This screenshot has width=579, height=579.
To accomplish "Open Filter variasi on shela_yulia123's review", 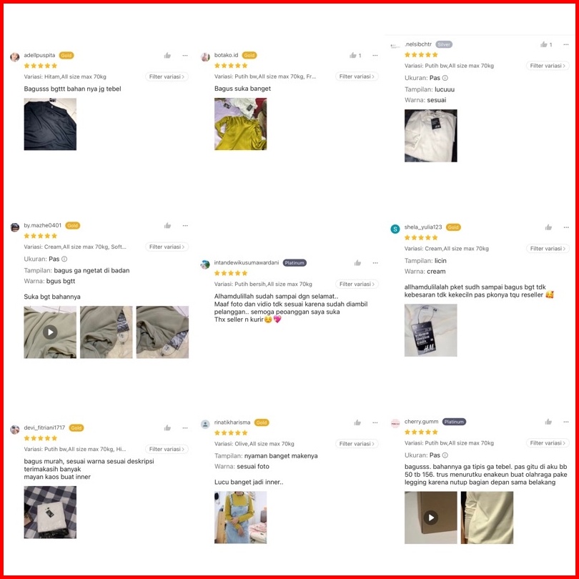I will point(548,249).
